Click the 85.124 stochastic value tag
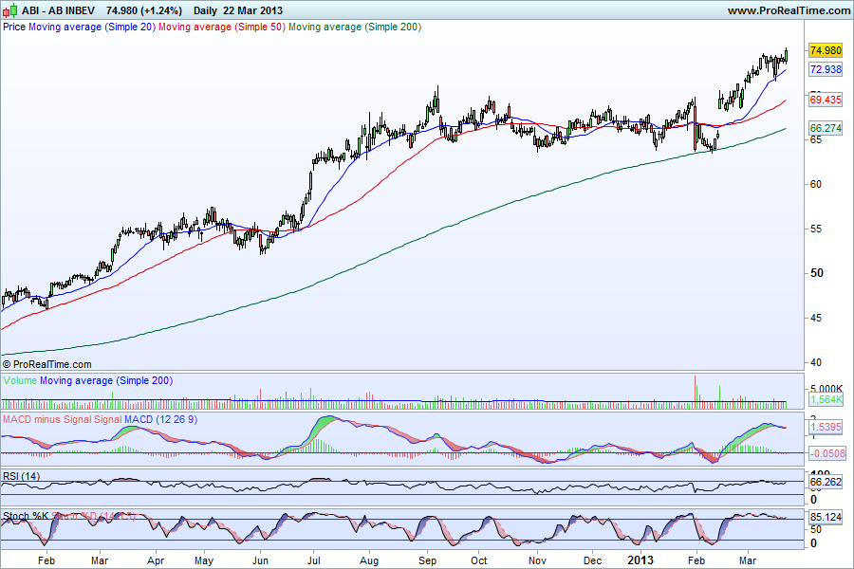The height and width of the screenshot is (569, 854). [826, 517]
